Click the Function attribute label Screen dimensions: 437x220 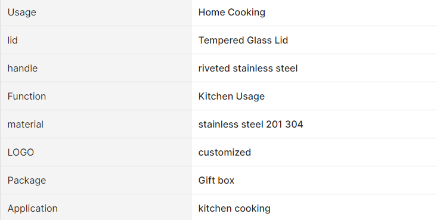point(27,96)
